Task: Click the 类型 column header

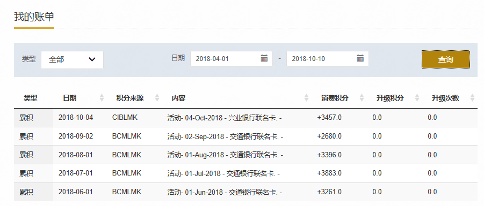Action: [x=31, y=98]
